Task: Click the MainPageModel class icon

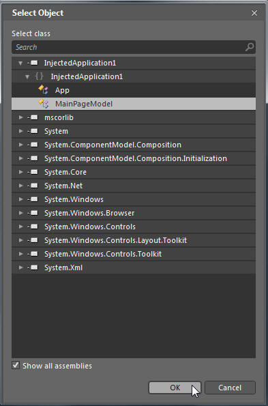Action: (43, 104)
